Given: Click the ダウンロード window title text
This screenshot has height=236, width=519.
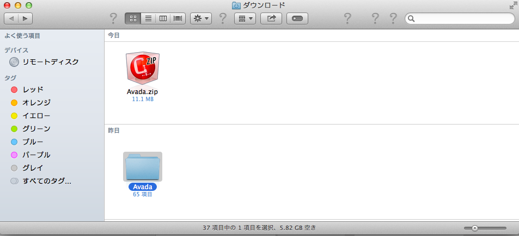Looking at the screenshot, I should pos(264,5).
